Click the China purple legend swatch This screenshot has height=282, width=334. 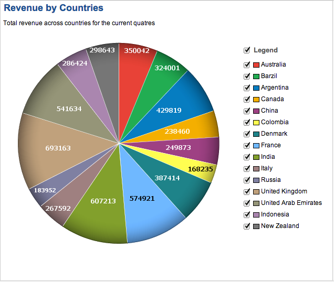256,111
